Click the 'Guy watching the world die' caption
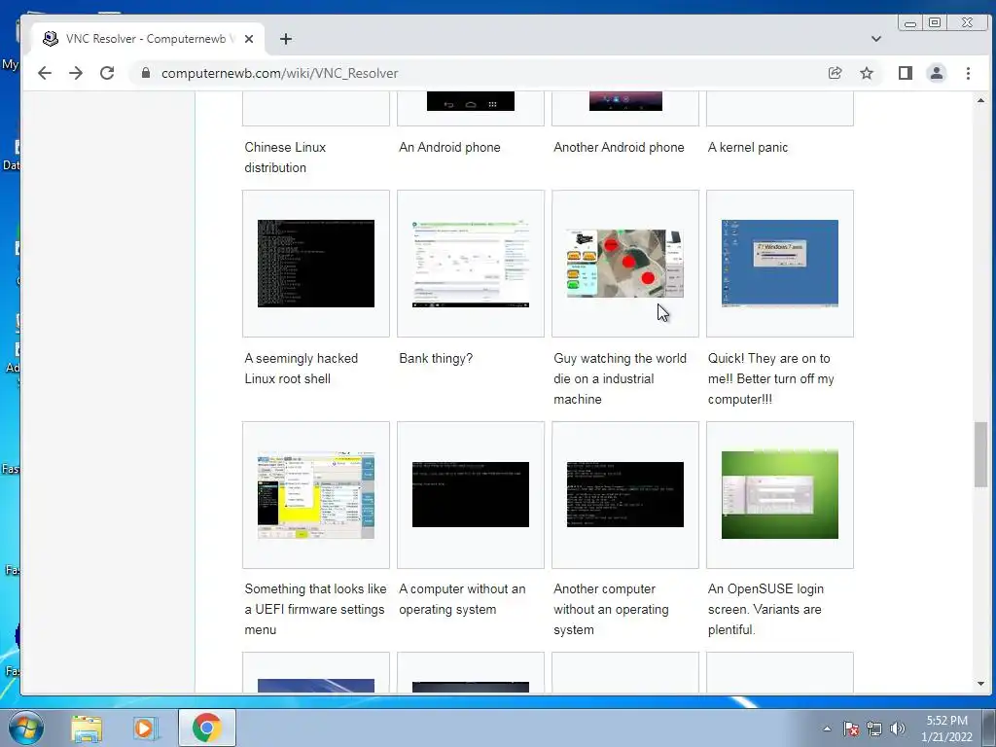Viewport: 996px width, 747px height. tap(620, 378)
